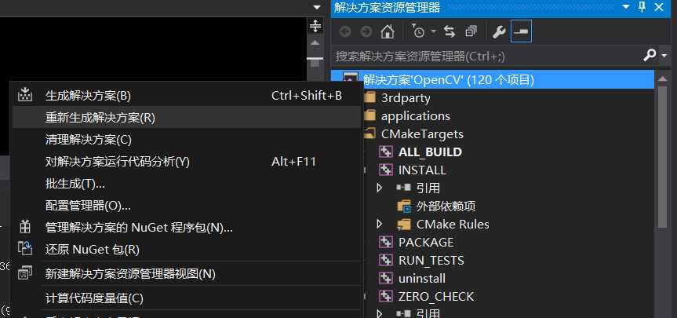The height and width of the screenshot is (318, 677).
Task: Open the editor tab list dropdown arrow
Action: click(318, 7)
